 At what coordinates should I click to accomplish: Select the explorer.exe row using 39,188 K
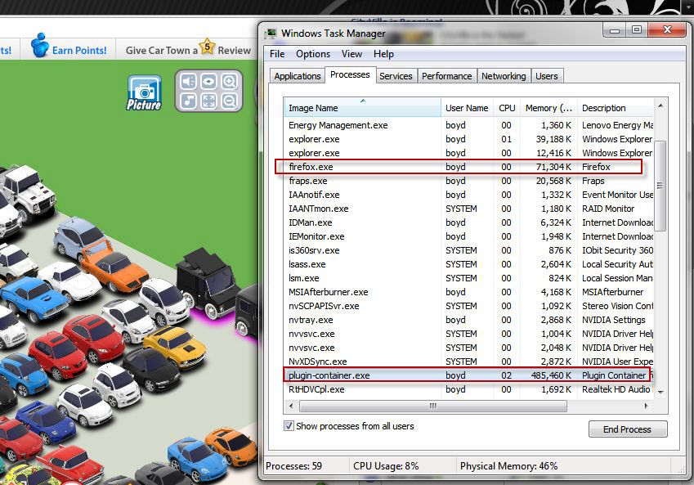tap(469, 139)
